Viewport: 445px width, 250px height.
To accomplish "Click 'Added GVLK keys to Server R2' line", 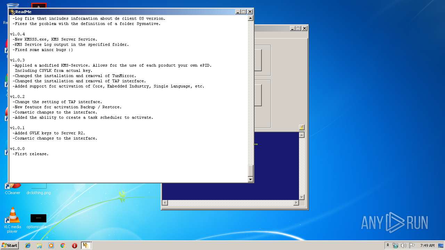I will coord(49,133).
